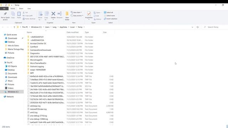Click This PC in address breadcrumb

coord(25,27)
